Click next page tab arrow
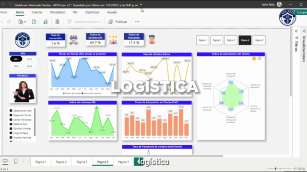The height and width of the screenshot is (172, 307). pyautogui.click(x=28, y=161)
